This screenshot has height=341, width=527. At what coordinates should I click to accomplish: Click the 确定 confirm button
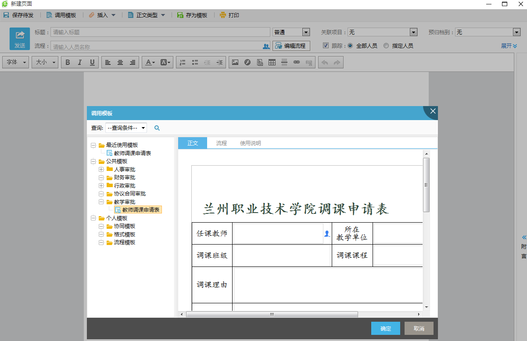(x=386, y=328)
